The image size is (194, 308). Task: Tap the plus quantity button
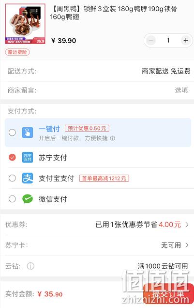click(185, 40)
